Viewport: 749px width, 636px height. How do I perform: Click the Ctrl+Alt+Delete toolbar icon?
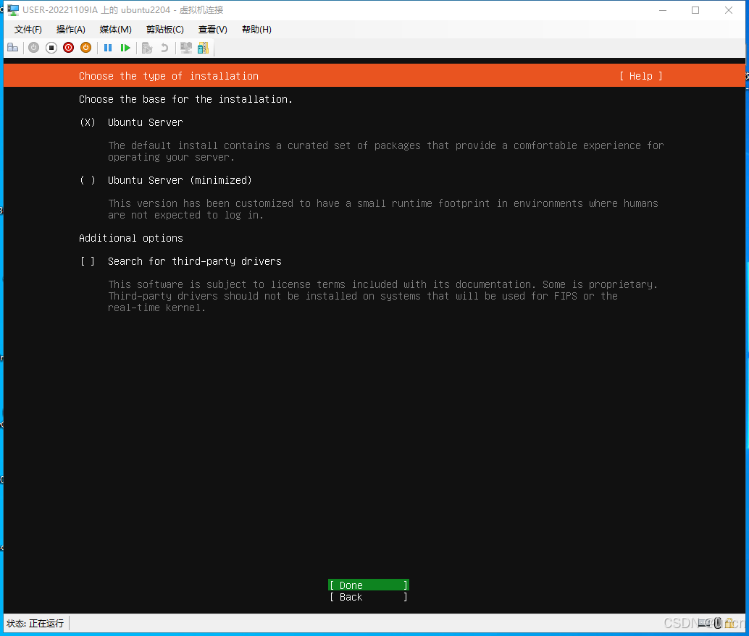pyautogui.click(x=13, y=48)
